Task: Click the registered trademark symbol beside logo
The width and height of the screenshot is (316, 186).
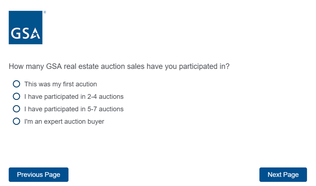Action: pyautogui.click(x=45, y=12)
